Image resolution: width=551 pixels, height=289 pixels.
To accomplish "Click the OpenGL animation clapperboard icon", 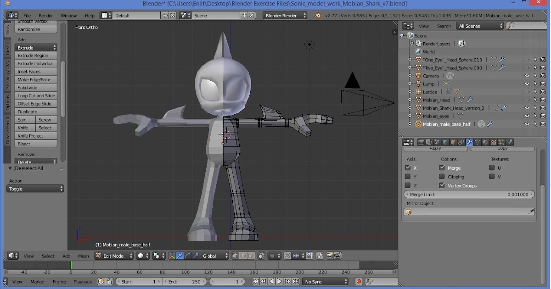I will tap(338, 256).
